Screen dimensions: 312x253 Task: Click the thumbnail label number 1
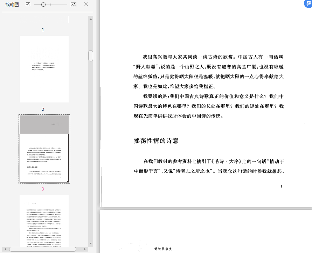click(43, 30)
